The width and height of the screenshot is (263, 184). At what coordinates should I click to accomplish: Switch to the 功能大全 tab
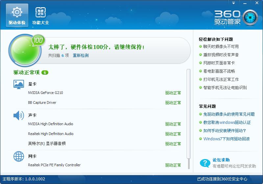pos(40,15)
